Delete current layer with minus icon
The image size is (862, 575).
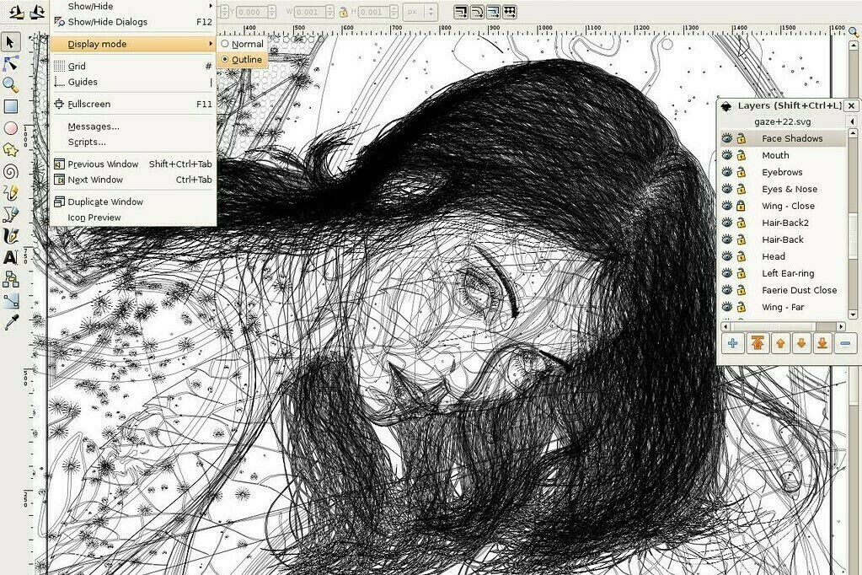click(x=844, y=343)
